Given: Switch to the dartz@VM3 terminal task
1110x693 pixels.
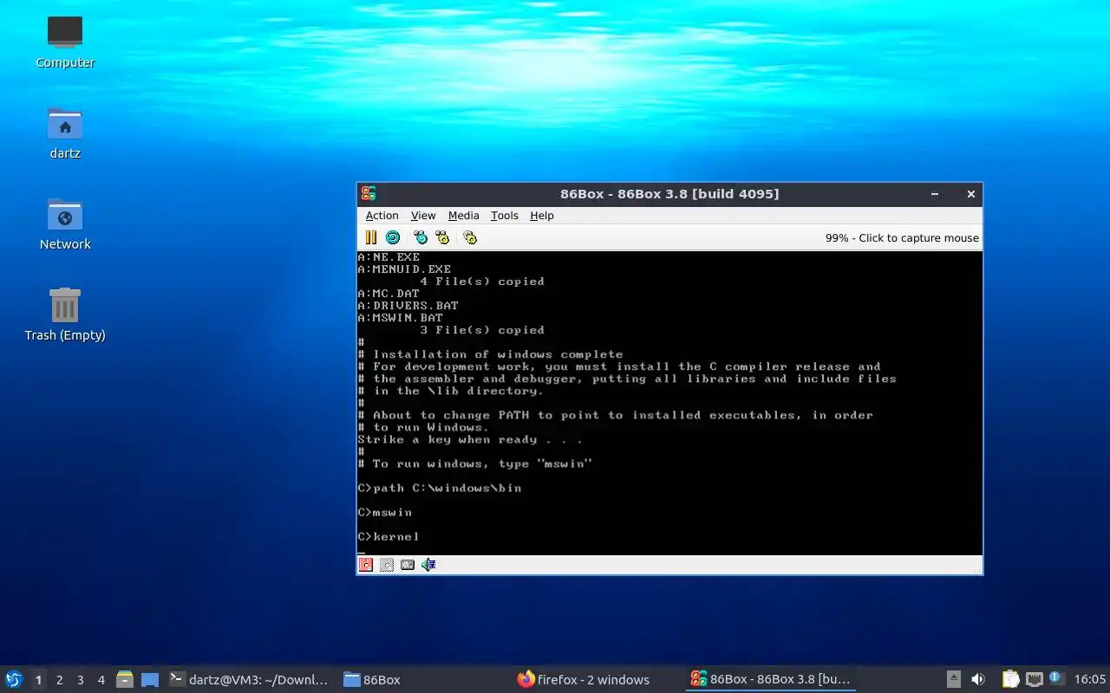Looking at the screenshot, I should 250,679.
